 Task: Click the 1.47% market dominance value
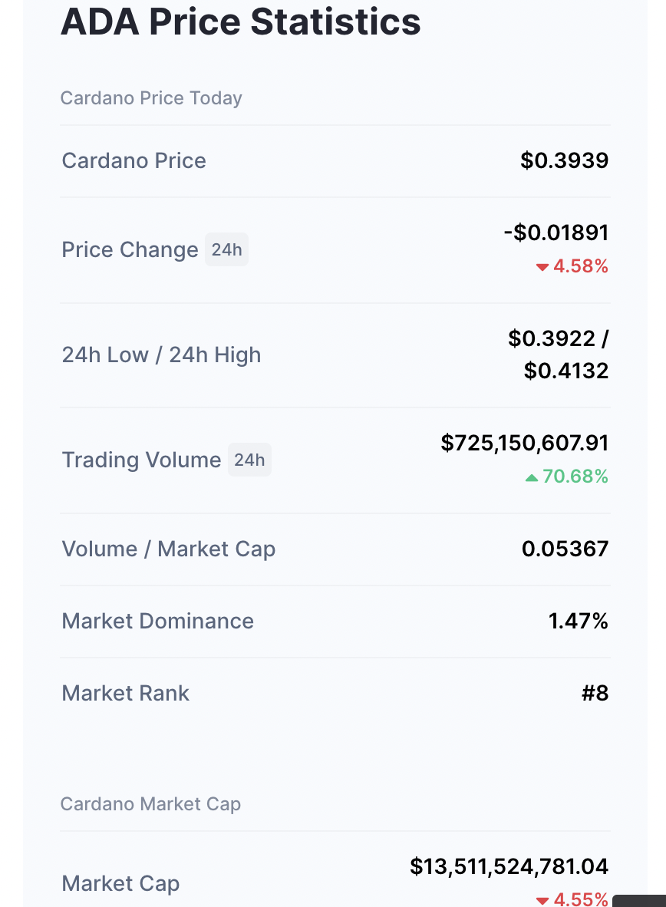578,621
